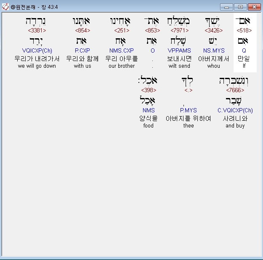Click the Hebrew word above <.>
263x260 pixels.
click(187, 82)
